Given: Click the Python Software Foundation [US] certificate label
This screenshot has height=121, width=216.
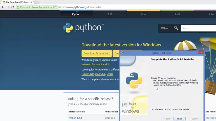Looking at the screenshot, I should click(x=38, y=7).
